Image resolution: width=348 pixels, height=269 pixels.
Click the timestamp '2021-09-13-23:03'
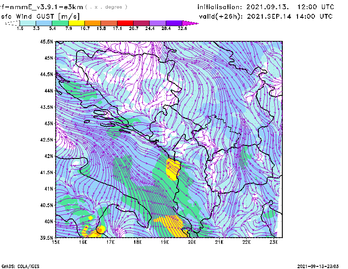[x=318, y=266]
